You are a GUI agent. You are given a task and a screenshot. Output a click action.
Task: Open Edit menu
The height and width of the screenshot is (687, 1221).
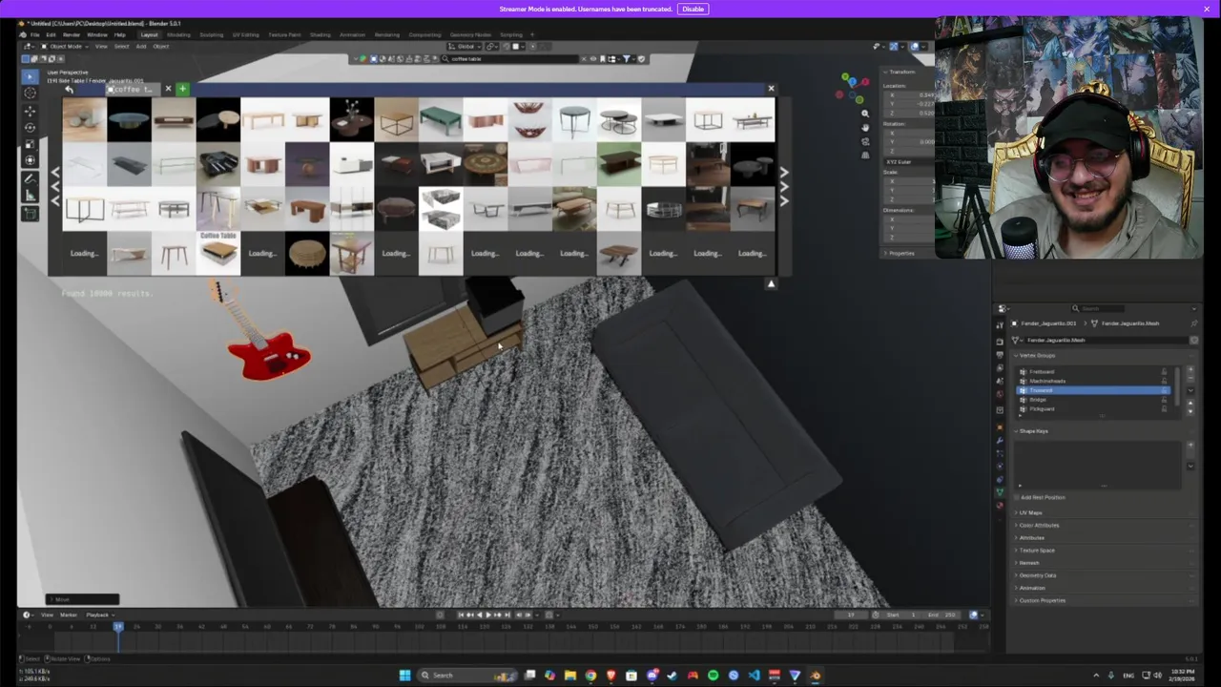(51, 34)
